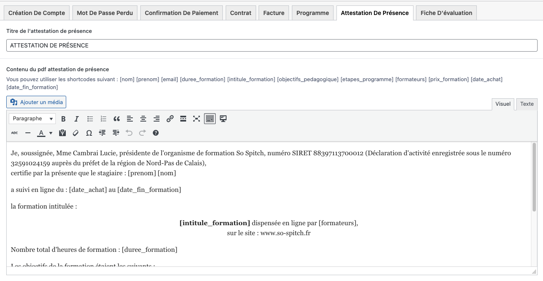The height and width of the screenshot is (281, 543).
Task: Insert special character omega icon
Action: (89, 133)
